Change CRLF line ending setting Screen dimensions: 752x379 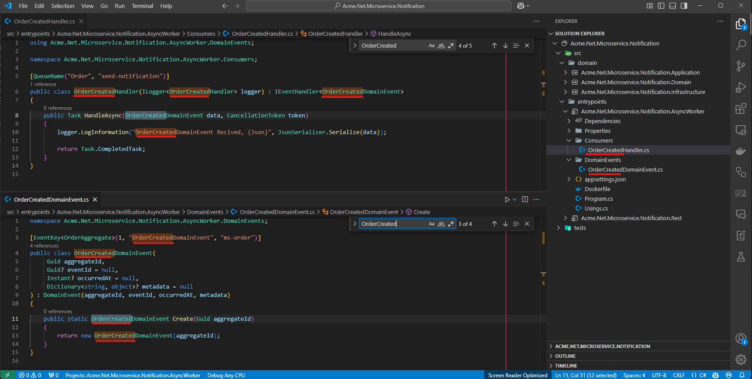coord(679,375)
